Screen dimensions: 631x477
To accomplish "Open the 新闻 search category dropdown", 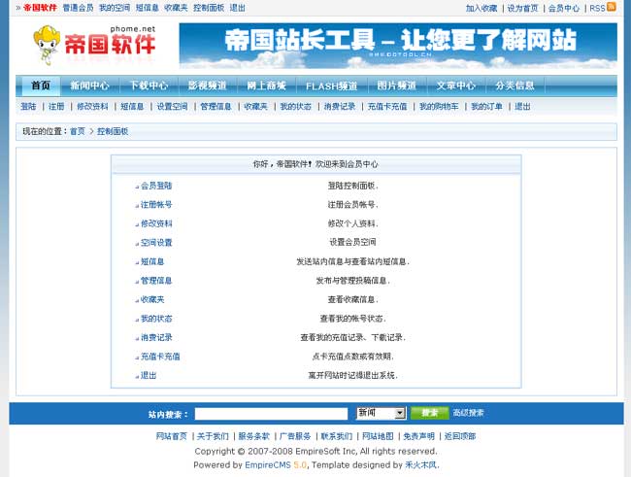I will [381, 413].
